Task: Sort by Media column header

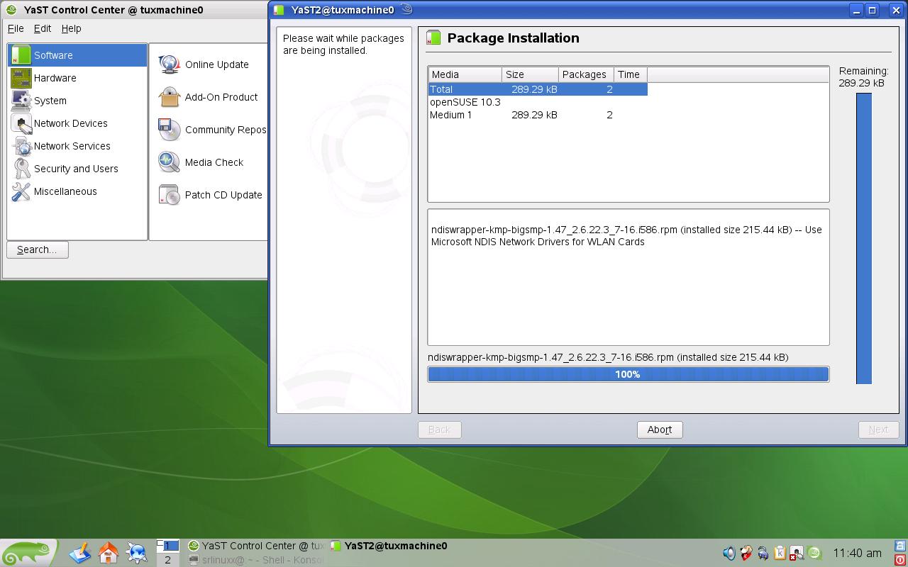Action: click(x=465, y=74)
